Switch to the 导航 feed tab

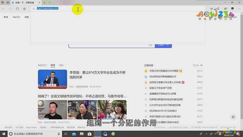61,65
